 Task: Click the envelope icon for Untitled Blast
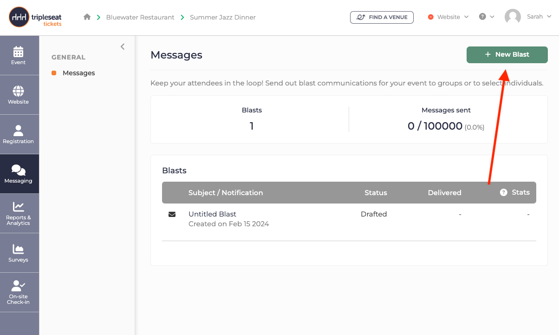tap(172, 214)
